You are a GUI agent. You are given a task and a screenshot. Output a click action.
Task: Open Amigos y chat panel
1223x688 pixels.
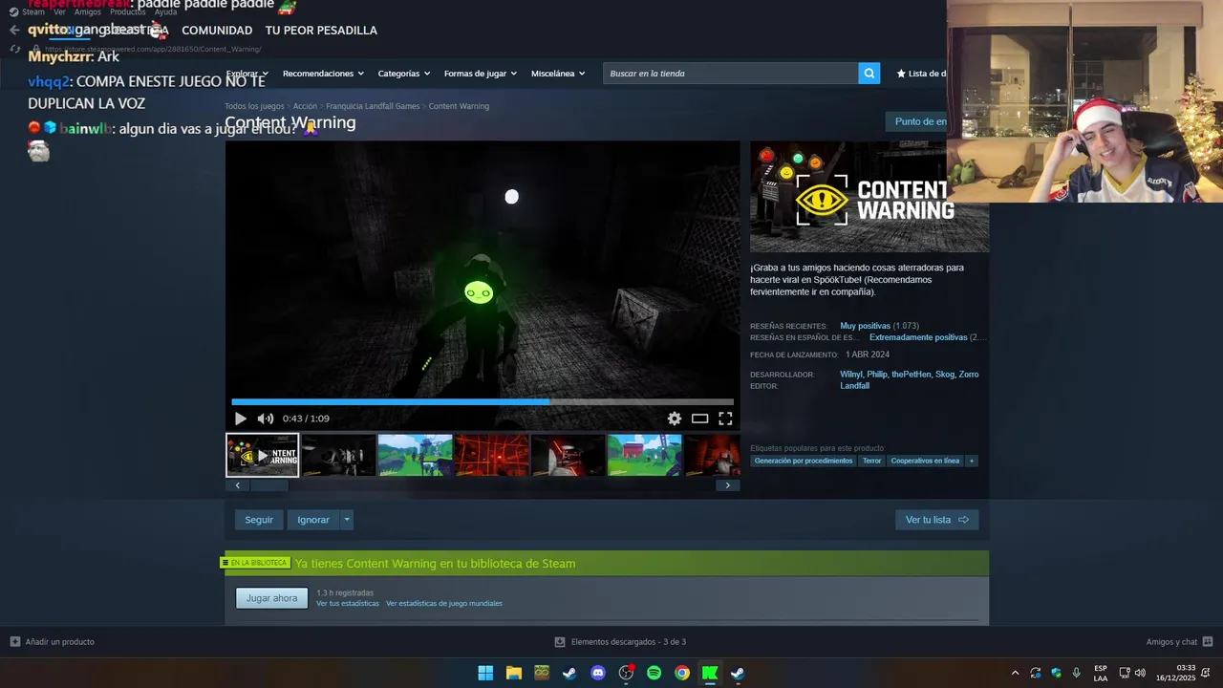click(x=1180, y=642)
